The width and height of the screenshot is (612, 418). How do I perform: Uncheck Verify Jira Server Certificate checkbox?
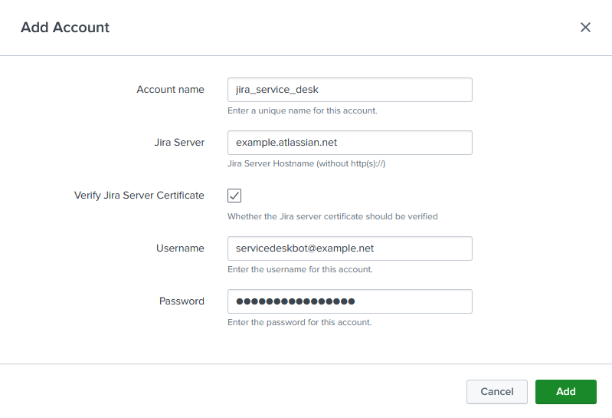234,196
